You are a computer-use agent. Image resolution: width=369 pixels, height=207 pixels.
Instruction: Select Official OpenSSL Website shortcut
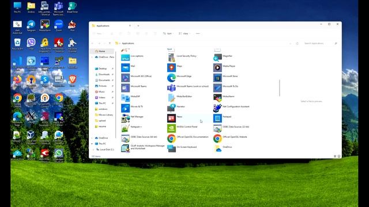coord(231,138)
